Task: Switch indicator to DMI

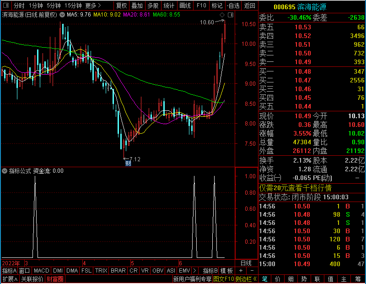Action: pyautogui.click(x=58, y=271)
